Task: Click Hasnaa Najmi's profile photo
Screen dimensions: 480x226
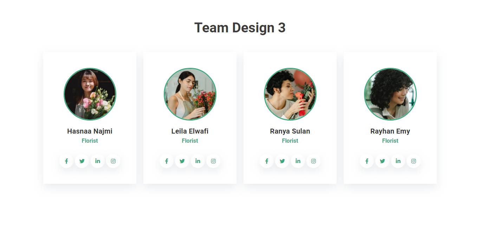Action: pyautogui.click(x=90, y=94)
